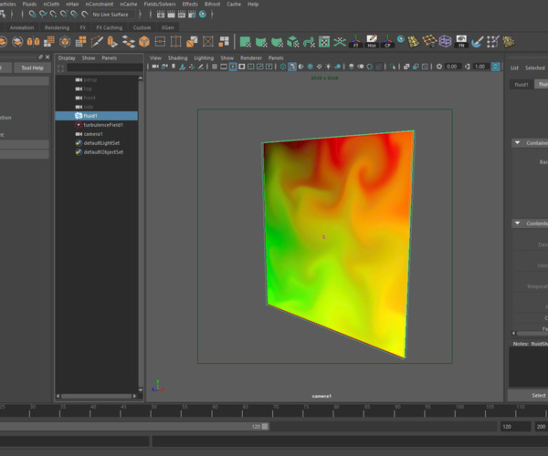Viewport: 548px width, 456px height.
Task: Click the yellow grid mesh shelf icon
Action: (429, 42)
